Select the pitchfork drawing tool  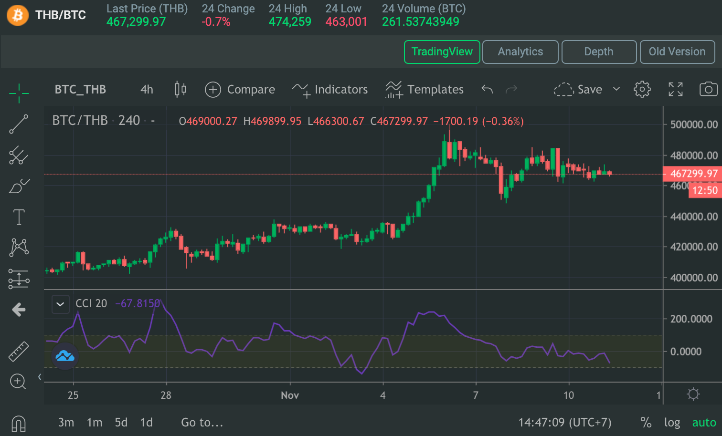pos(19,155)
